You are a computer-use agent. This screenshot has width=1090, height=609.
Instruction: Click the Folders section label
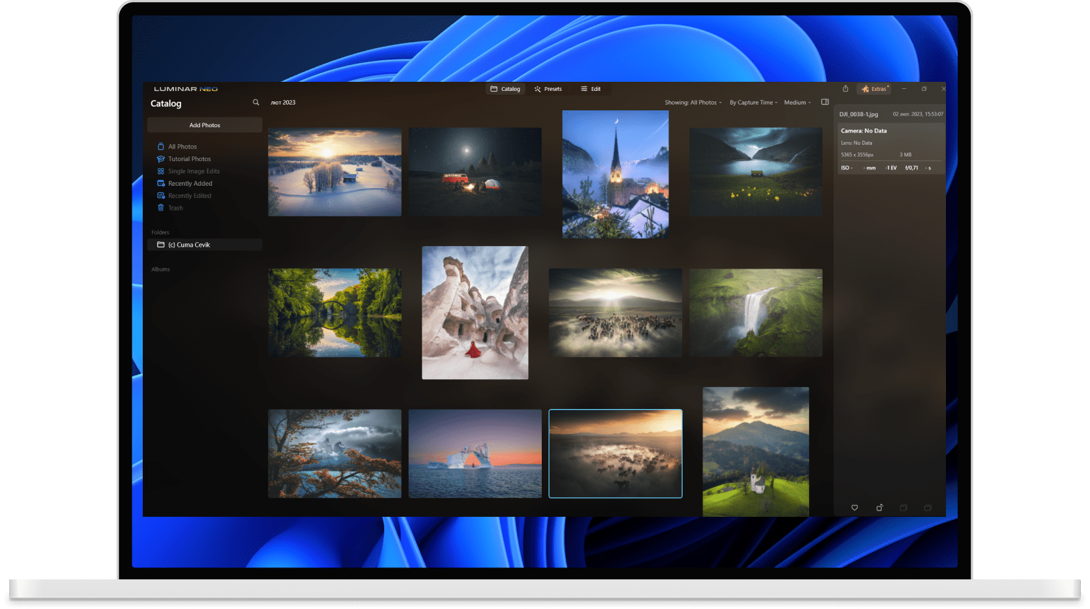point(160,232)
